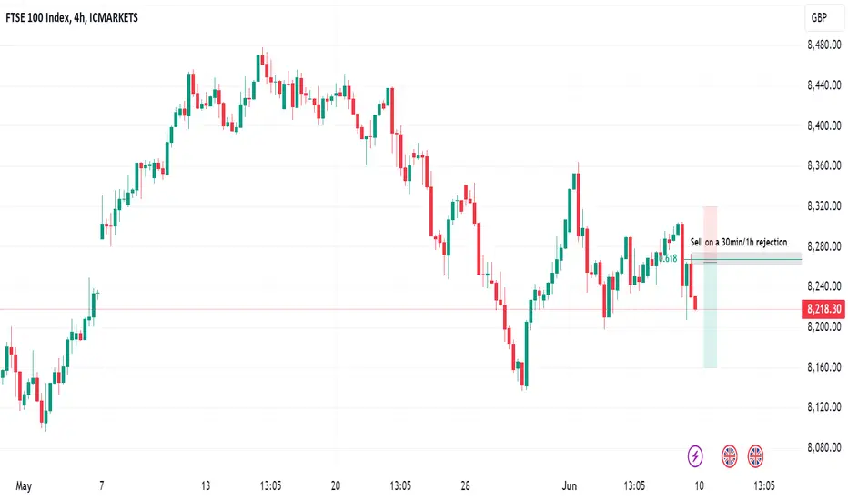Click the 8,320.00 price axis label
Image resolution: width=848 pixels, height=500 pixels.
(x=824, y=206)
